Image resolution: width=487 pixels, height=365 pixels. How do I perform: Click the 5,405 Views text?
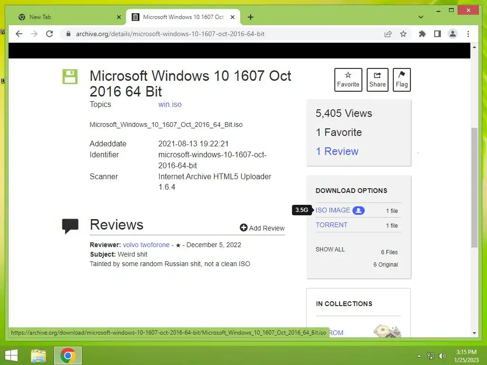[344, 113]
